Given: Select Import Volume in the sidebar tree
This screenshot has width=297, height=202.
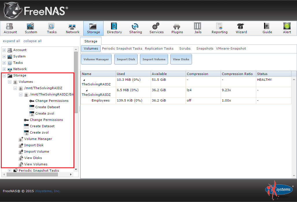Looking at the screenshot, I should 36,151.
